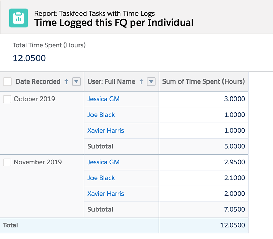Open Jessica GM's record under October 2019
Viewport: 273px width, 239px height.
[x=103, y=99]
